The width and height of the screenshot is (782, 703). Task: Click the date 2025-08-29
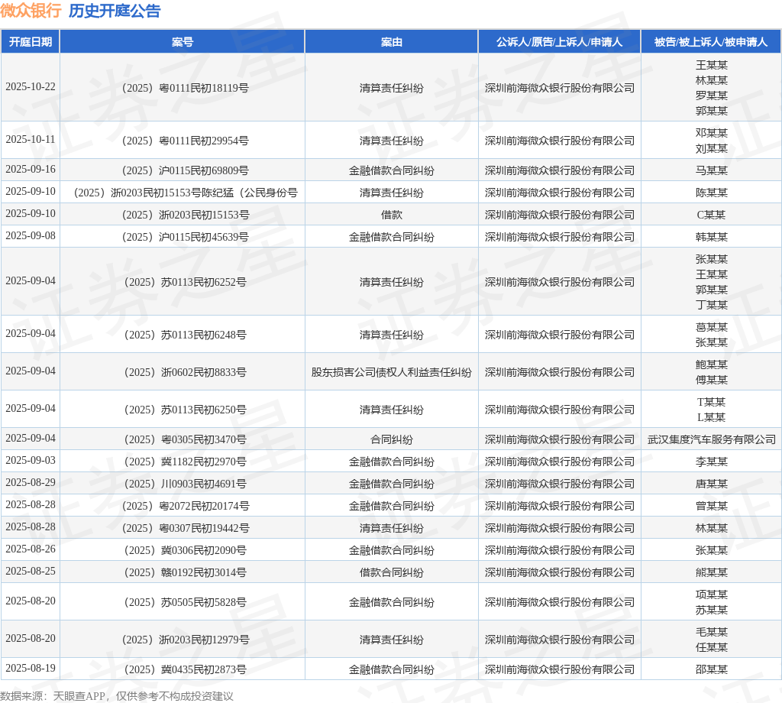pyautogui.click(x=31, y=483)
